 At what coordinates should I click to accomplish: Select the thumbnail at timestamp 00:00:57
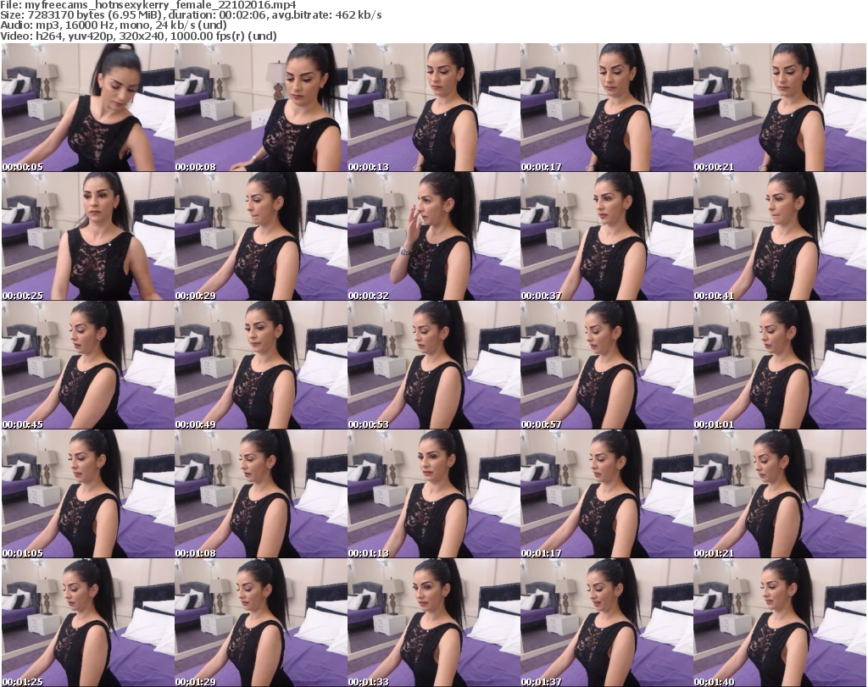(606, 365)
